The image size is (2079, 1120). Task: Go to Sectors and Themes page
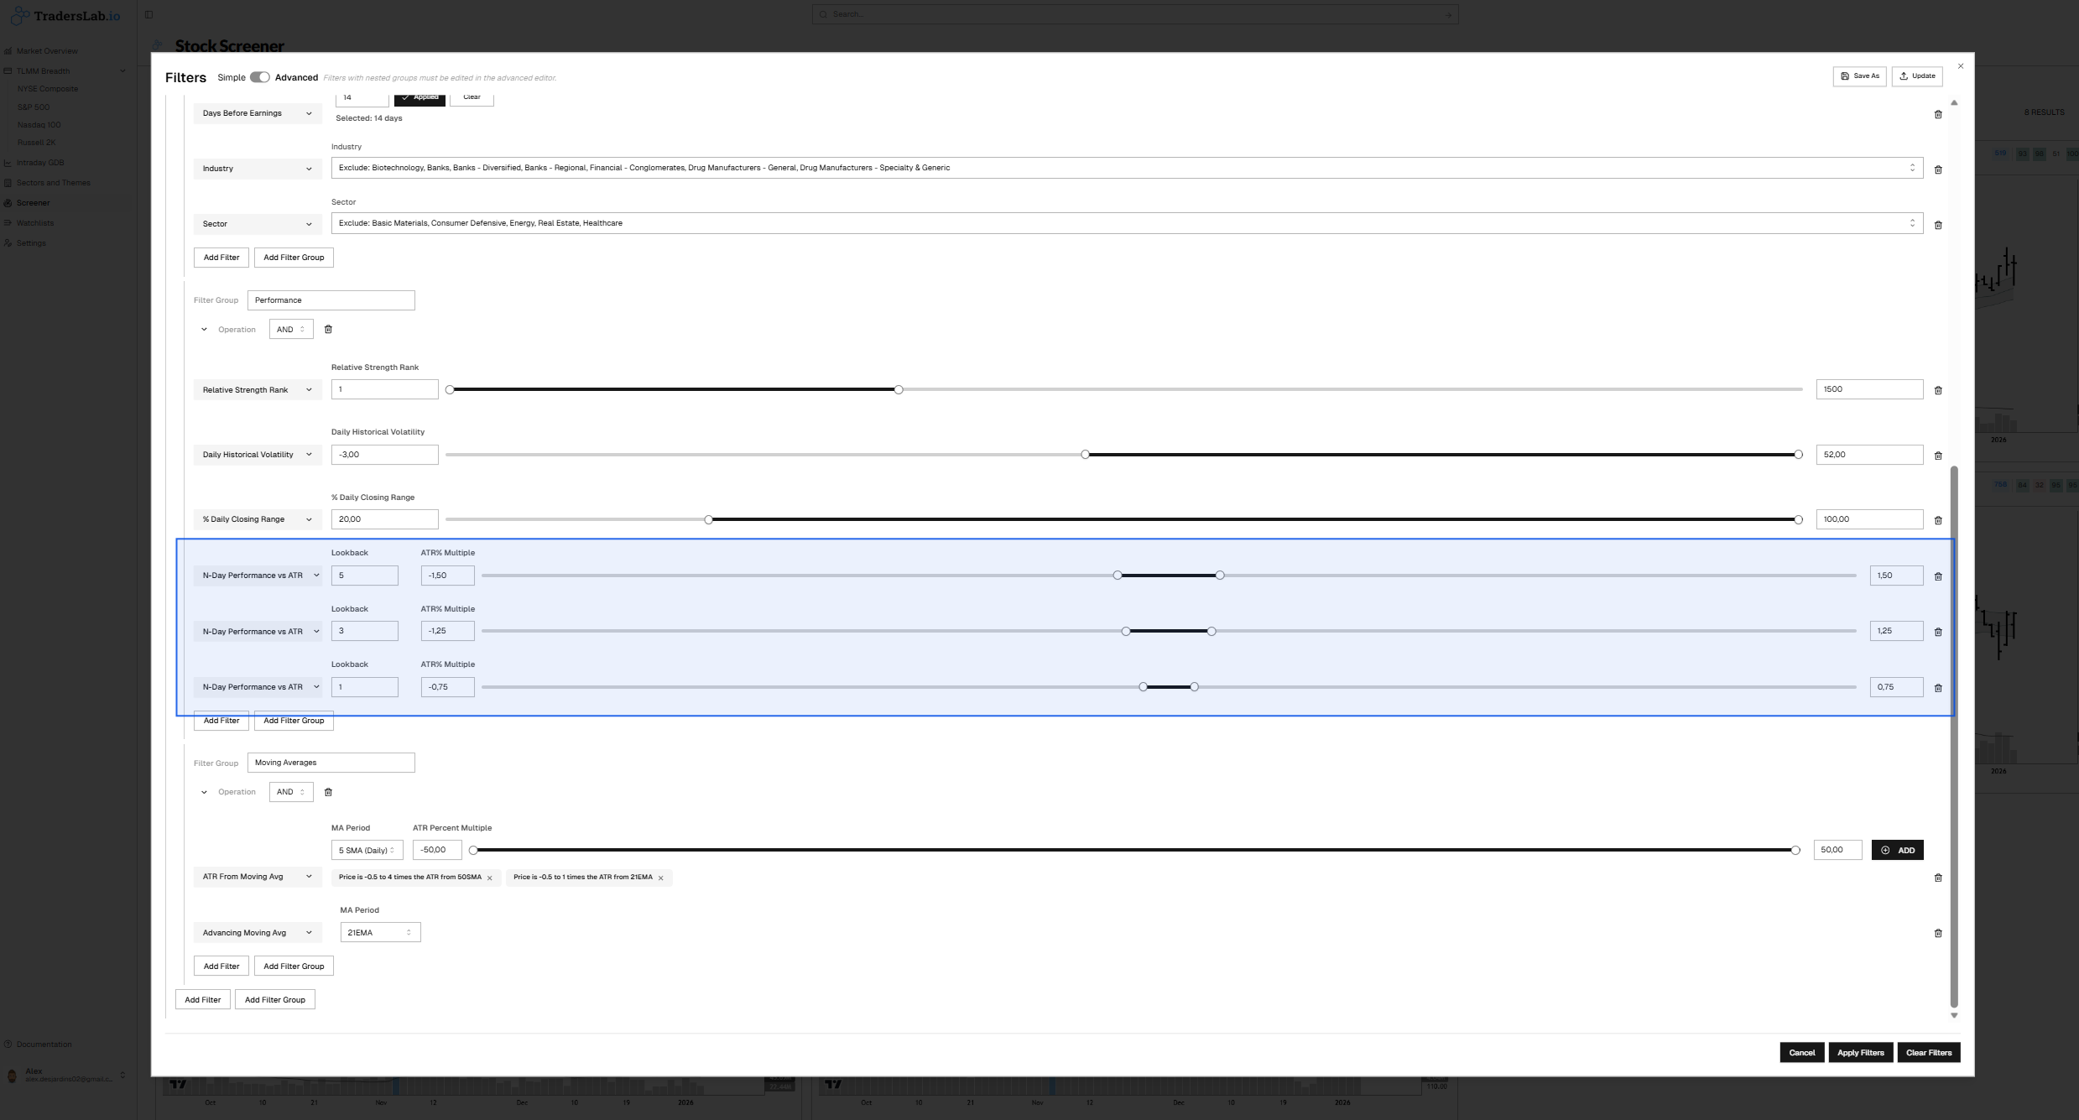(x=53, y=183)
